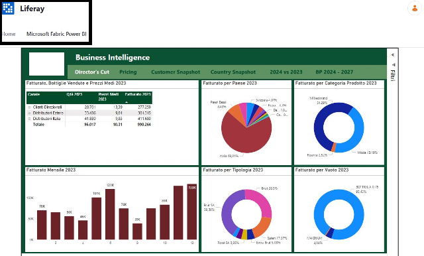This screenshot has width=424, height=256.
Task: Click the total quantity value 96.017
Action: click(x=90, y=125)
